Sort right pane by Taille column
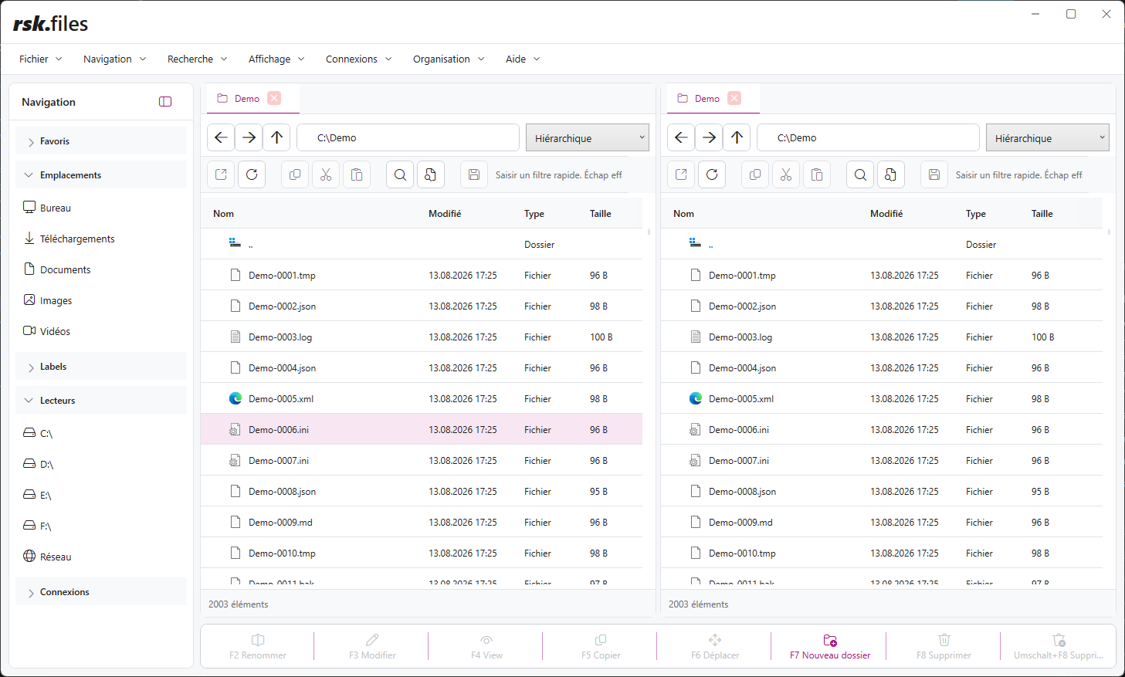Viewport: 1125px width, 677px height. coord(1042,214)
